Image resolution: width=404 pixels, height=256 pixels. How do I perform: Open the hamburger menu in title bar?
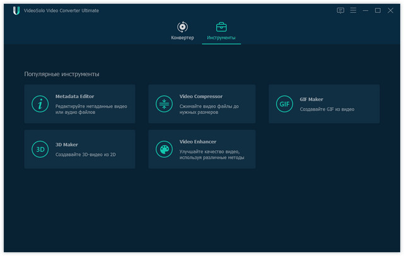[x=353, y=11]
